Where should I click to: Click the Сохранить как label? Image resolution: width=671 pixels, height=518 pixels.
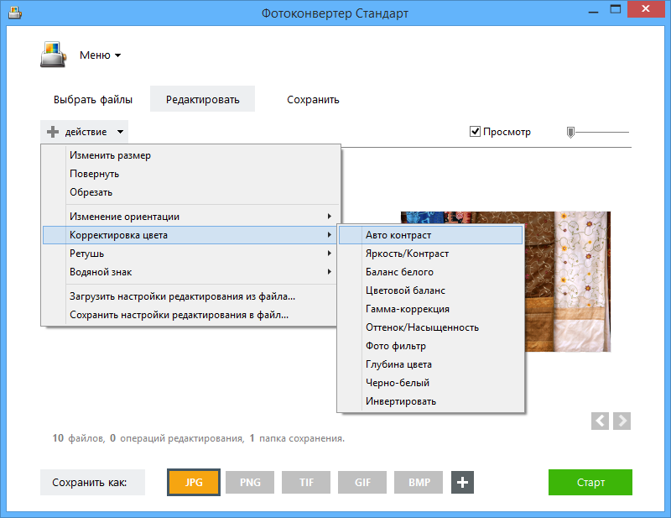[92, 483]
